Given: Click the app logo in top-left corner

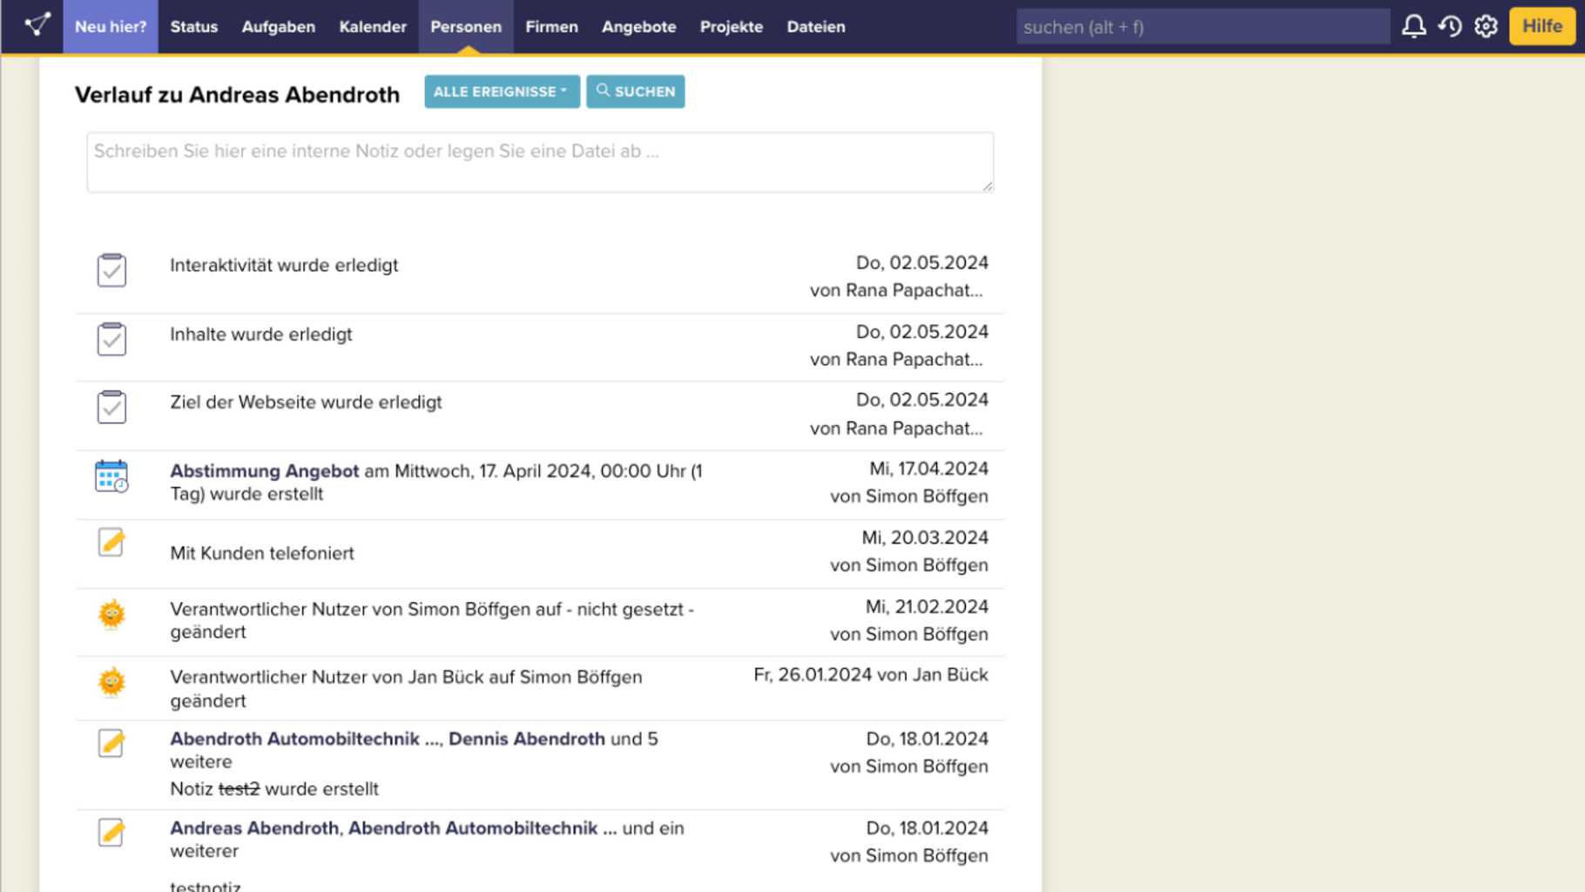Looking at the screenshot, I should click(x=37, y=25).
